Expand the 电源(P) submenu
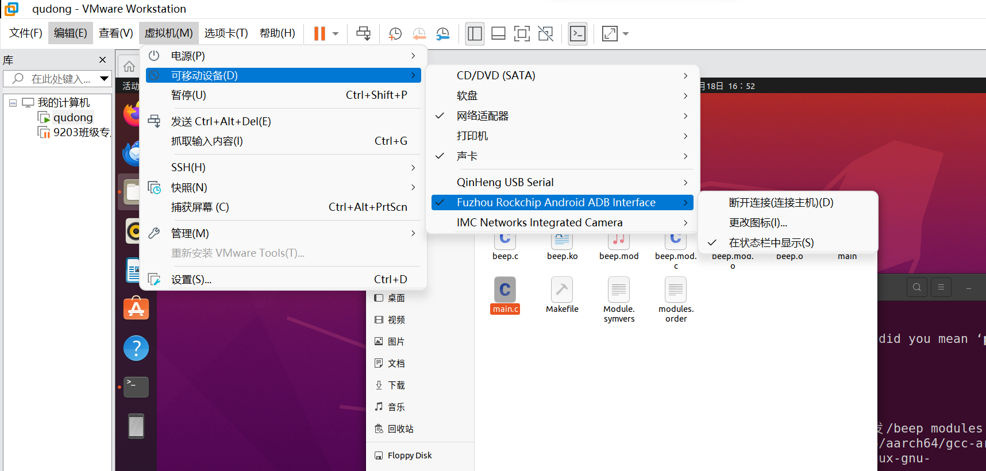986x471 pixels. [x=283, y=56]
